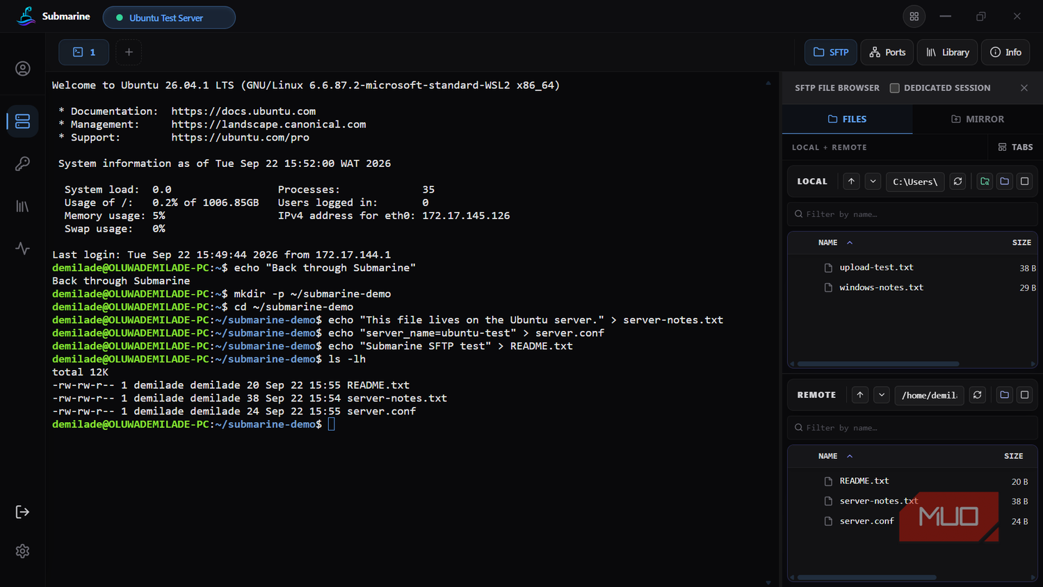
Task: Create new folder in LOCAL pane
Action: (x=1004, y=182)
